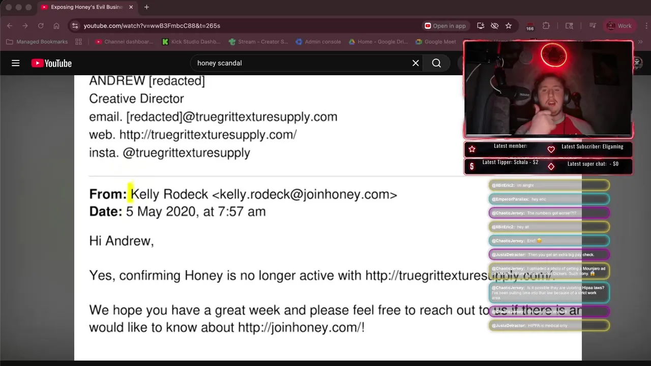Viewport: 651px width, 366px height.
Task: Click the webcam overlay video
Action: tap(548, 89)
